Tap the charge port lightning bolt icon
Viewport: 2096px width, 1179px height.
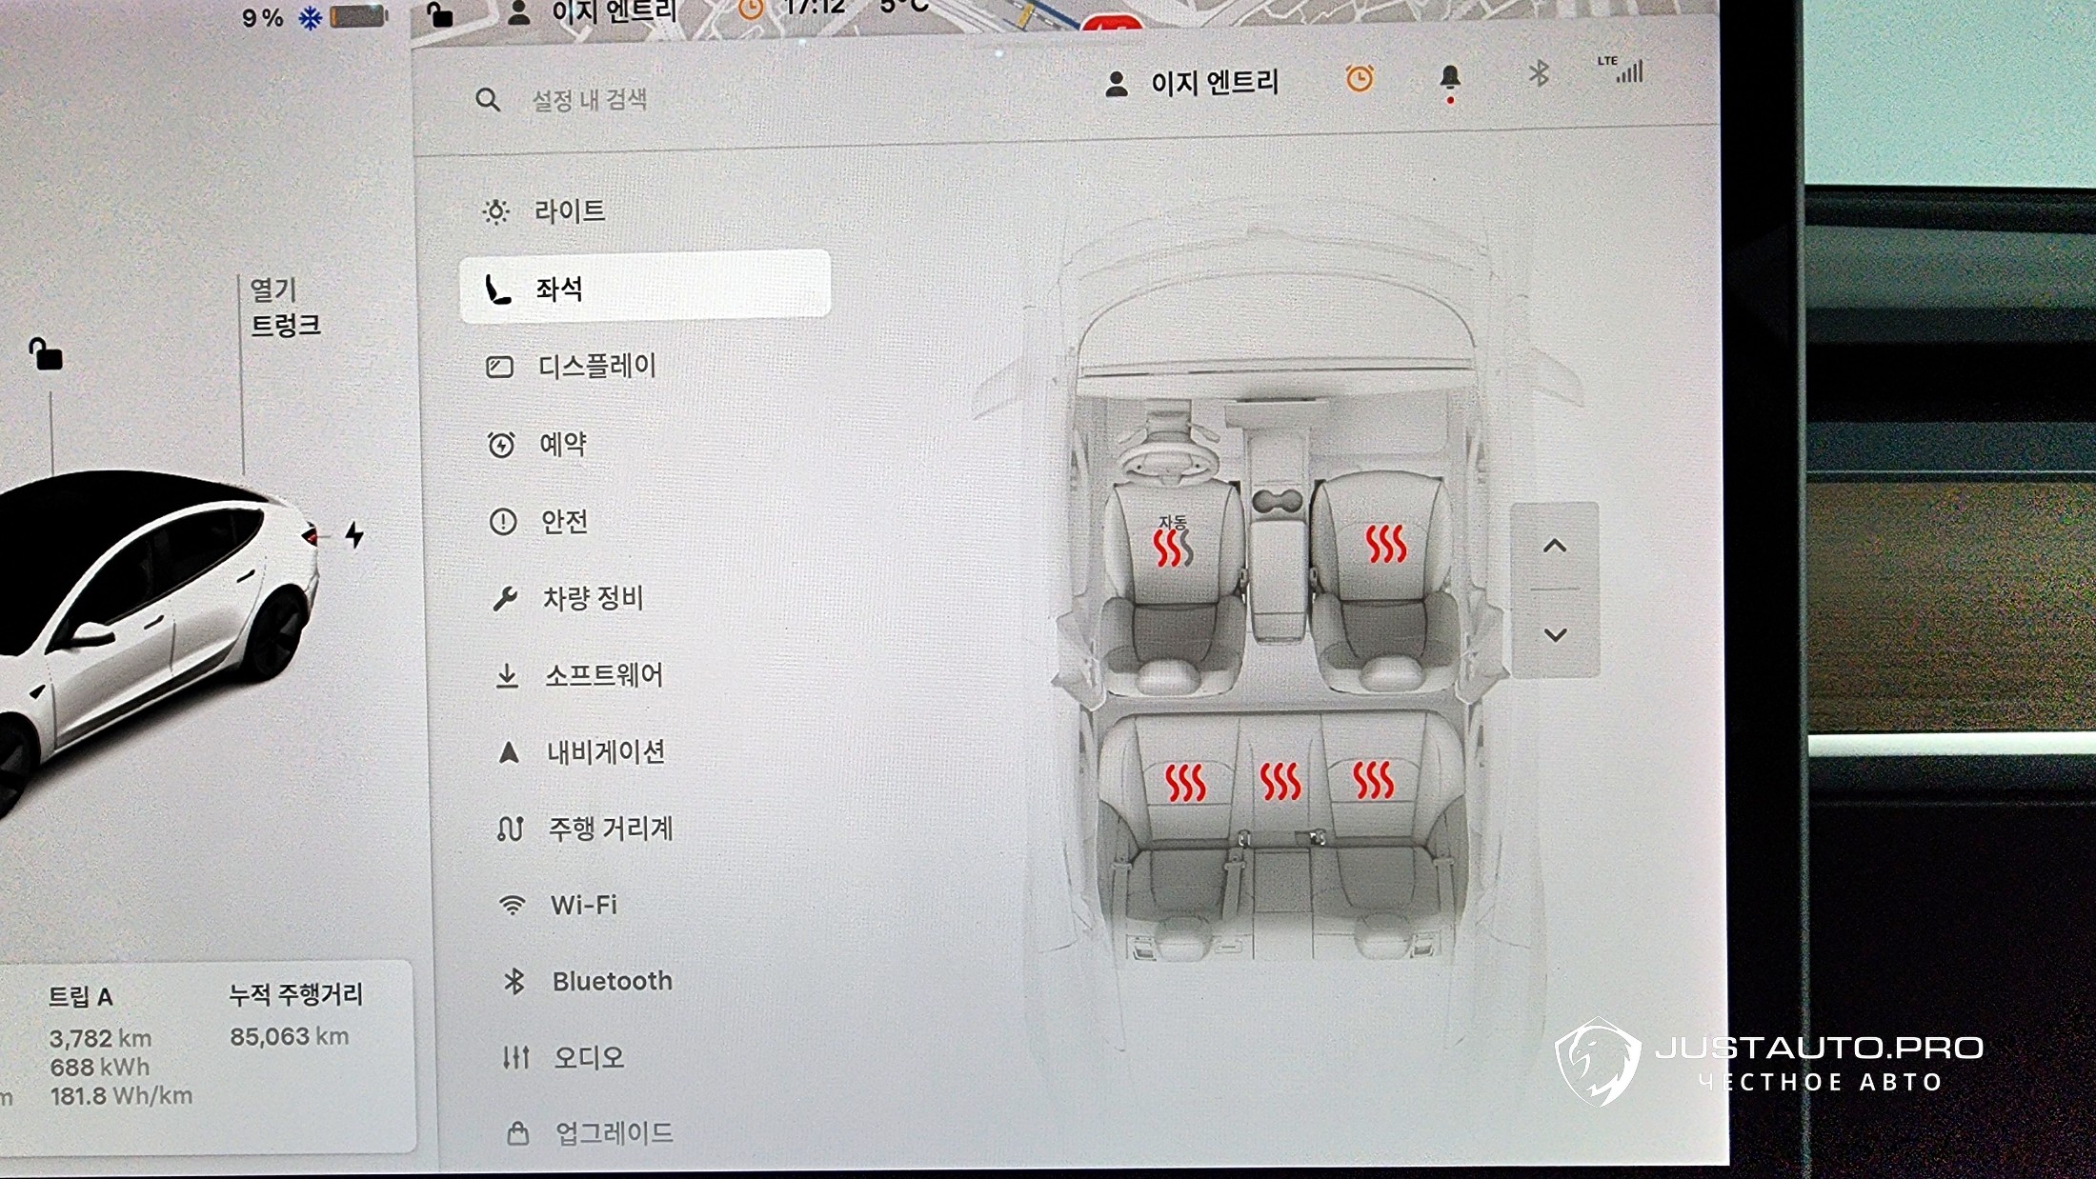click(354, 534)
